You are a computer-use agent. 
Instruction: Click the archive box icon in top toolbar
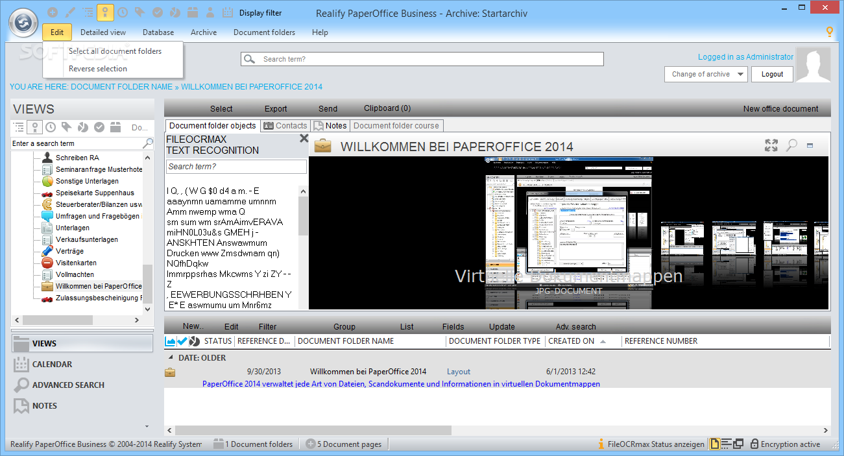193,12
